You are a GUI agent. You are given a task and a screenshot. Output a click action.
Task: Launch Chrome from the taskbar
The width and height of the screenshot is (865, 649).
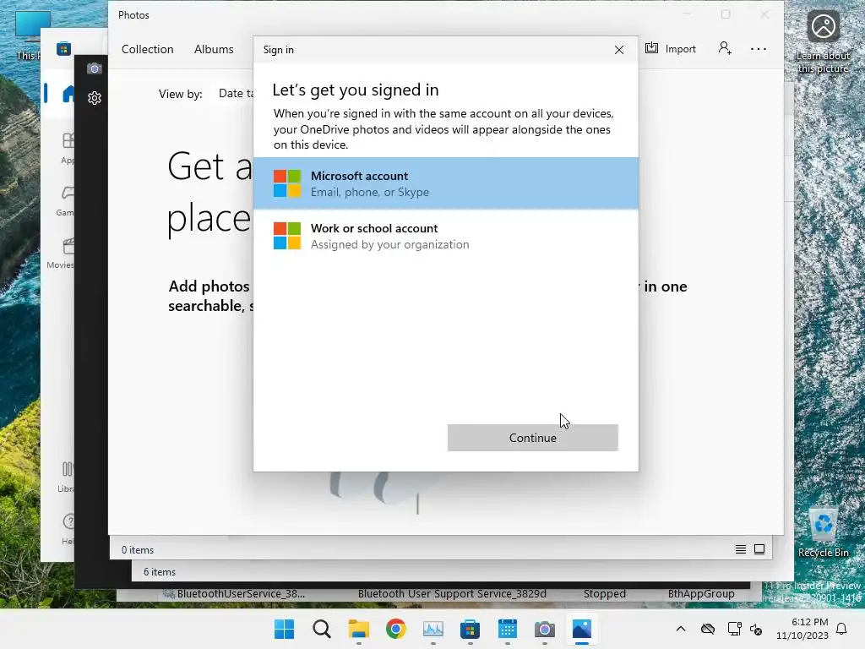395,629
